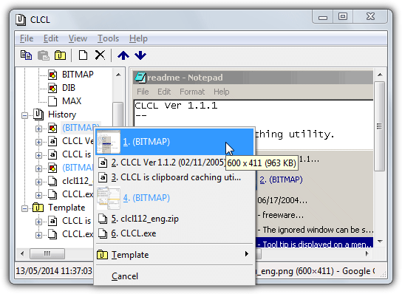Click the Template folder icon in tree
Screen dimensions: 402x294
coord(38,208)
